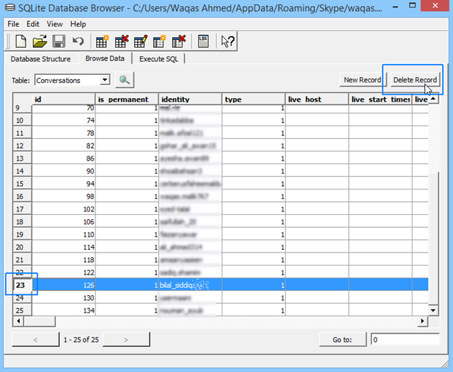Select row header number 20
453x372 pixels.
[22, 247]
